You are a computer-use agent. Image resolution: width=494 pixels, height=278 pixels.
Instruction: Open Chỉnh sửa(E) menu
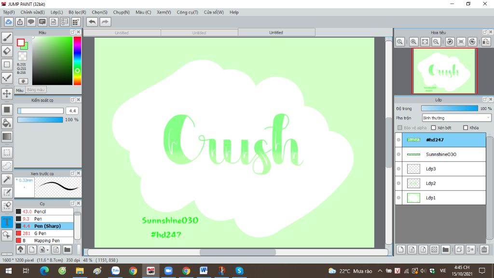32,12
